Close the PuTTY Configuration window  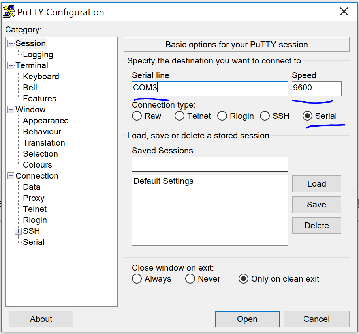pos(344,12)
